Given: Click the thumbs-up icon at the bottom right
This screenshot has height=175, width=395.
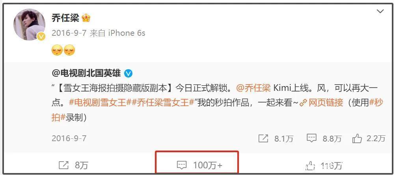Looking at the screenshot, I should (310, 166).
